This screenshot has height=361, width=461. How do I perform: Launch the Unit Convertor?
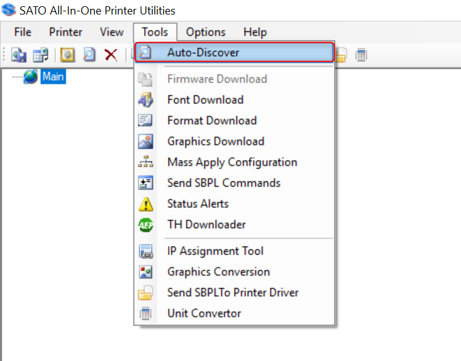click(x=204, y=313)
